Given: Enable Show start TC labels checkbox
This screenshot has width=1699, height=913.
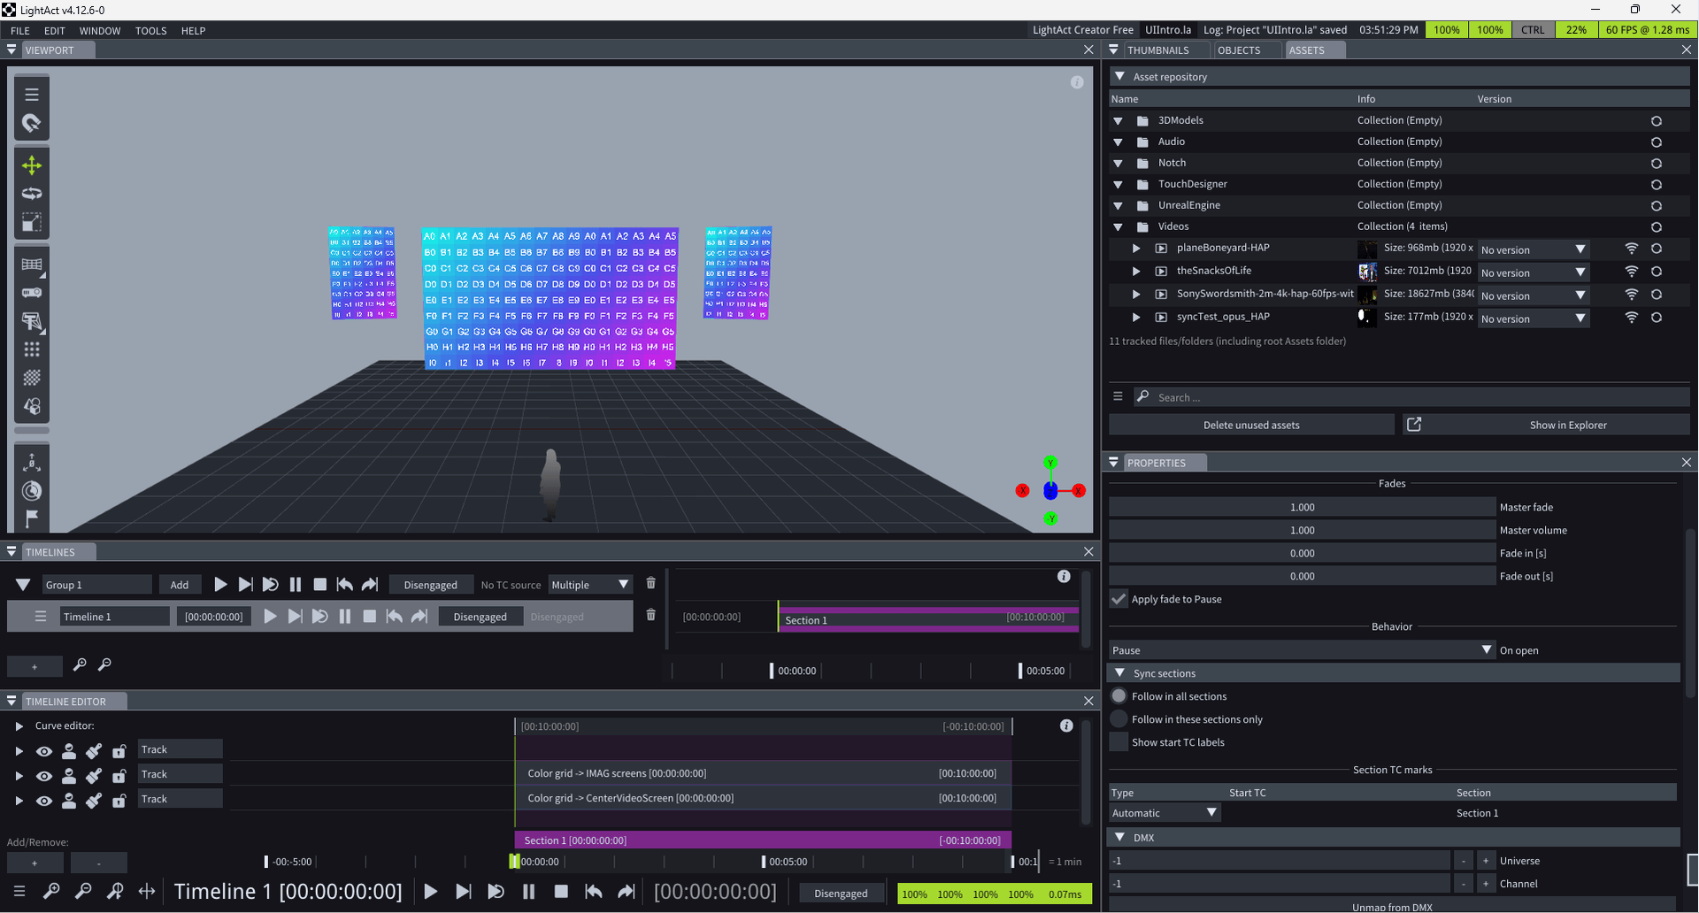Looking at the screenshot, I should click(x=1119, y=742).
